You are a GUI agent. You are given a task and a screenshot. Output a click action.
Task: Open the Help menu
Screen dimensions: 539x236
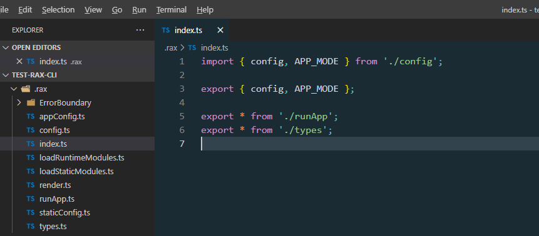205,10
